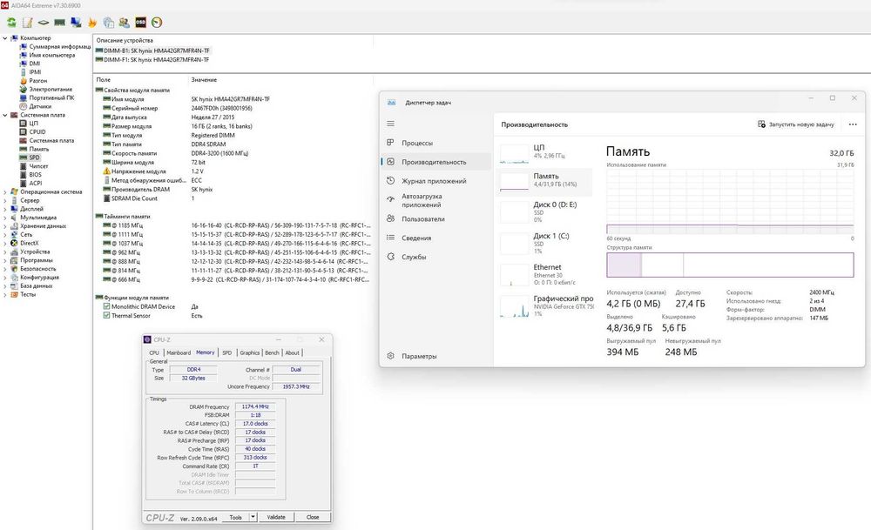Click the DirectX icon in AIDA64 tree
The image size is (871, 530).
click(15, 243)
